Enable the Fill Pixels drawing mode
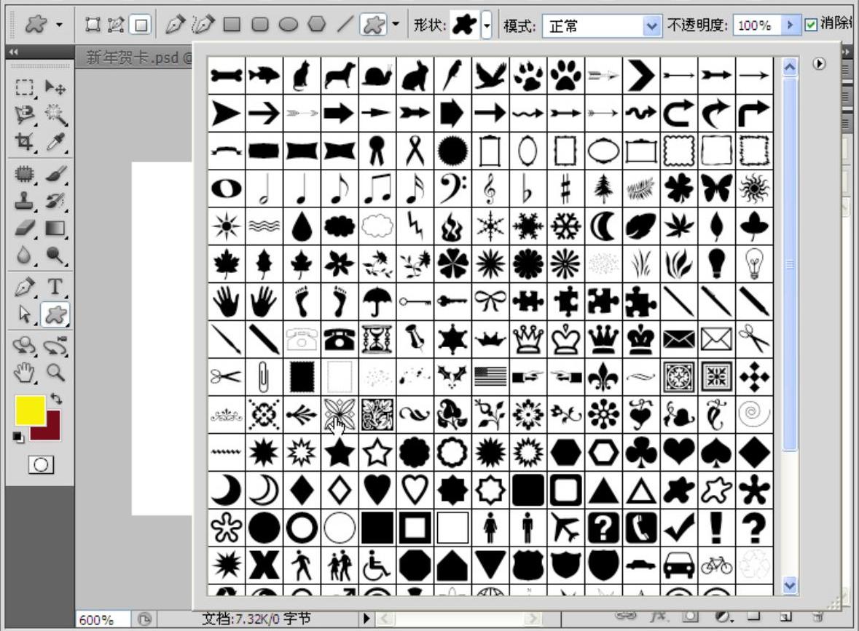This screenshot has height=631, width=859. 140,25
